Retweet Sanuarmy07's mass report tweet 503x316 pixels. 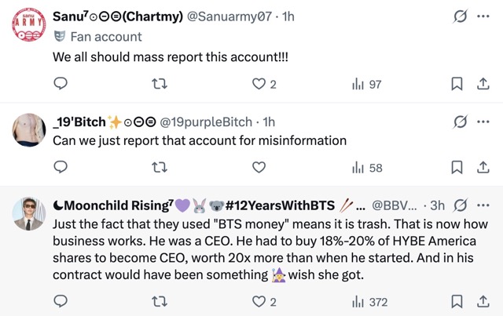(x=160, y=84)
